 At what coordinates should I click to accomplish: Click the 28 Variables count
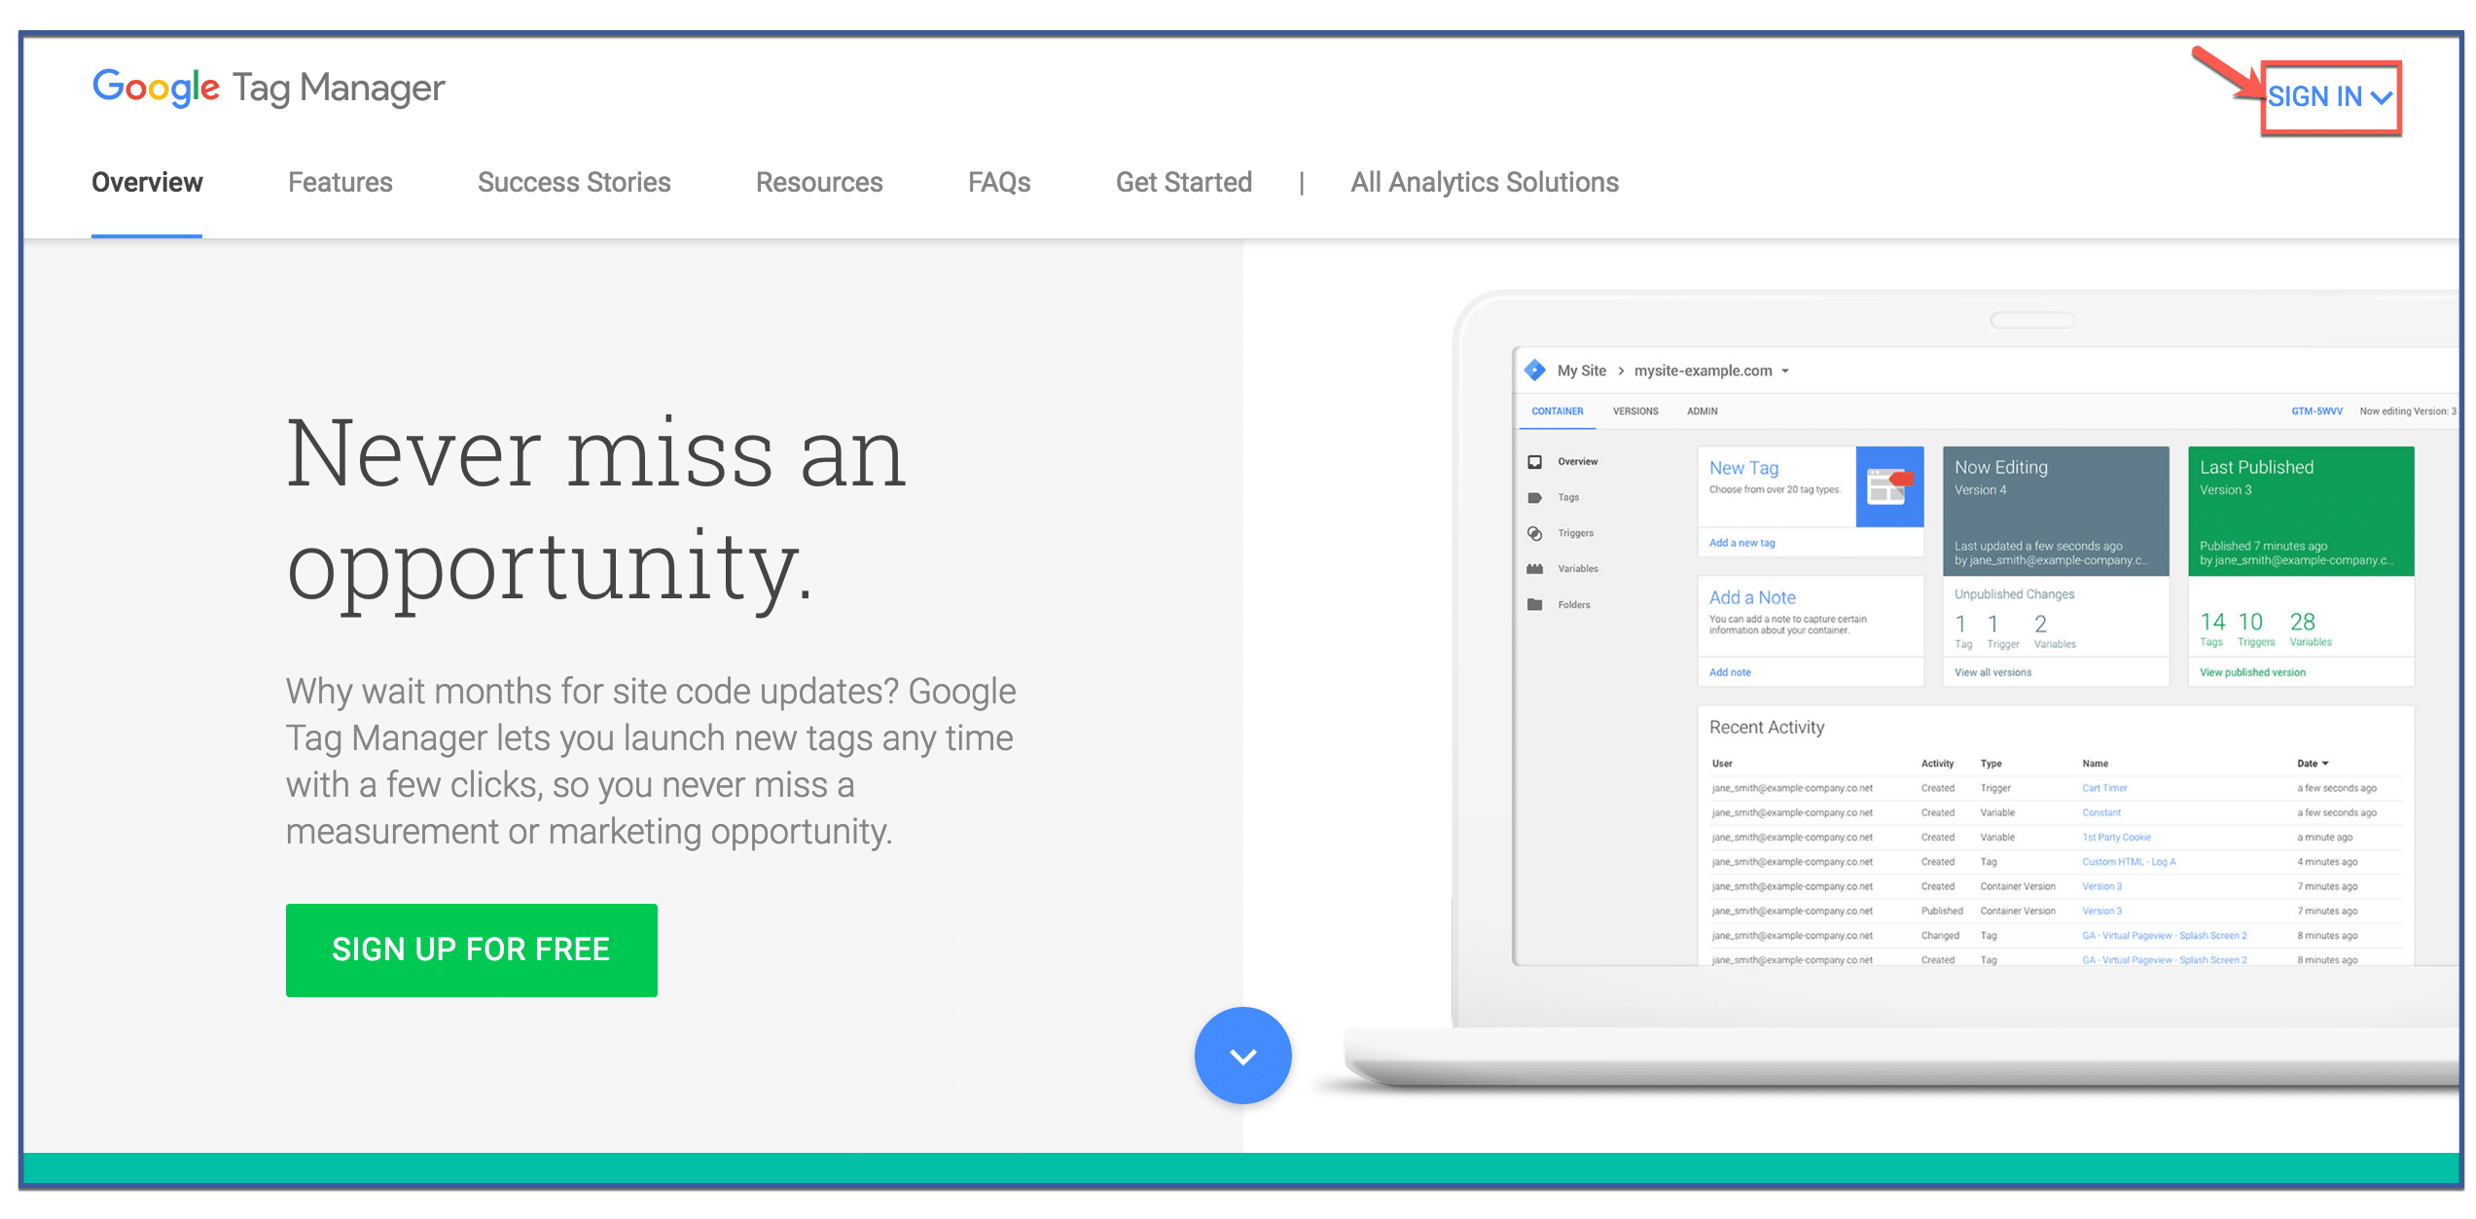[x=2310, y=628]
